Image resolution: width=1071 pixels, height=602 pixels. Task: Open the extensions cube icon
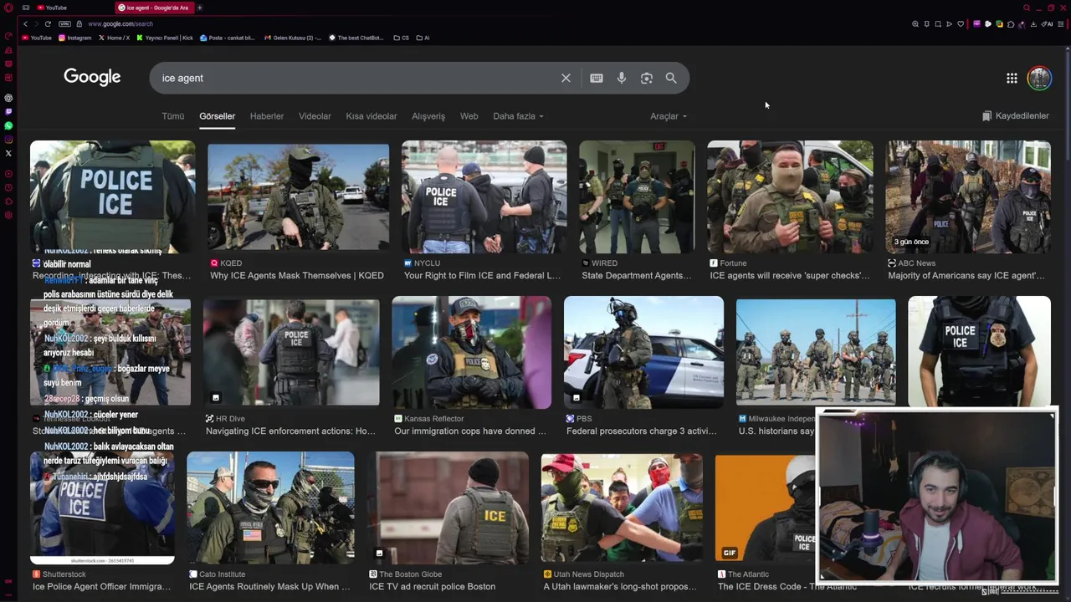pyautogui.click(x=1011, y=24)
